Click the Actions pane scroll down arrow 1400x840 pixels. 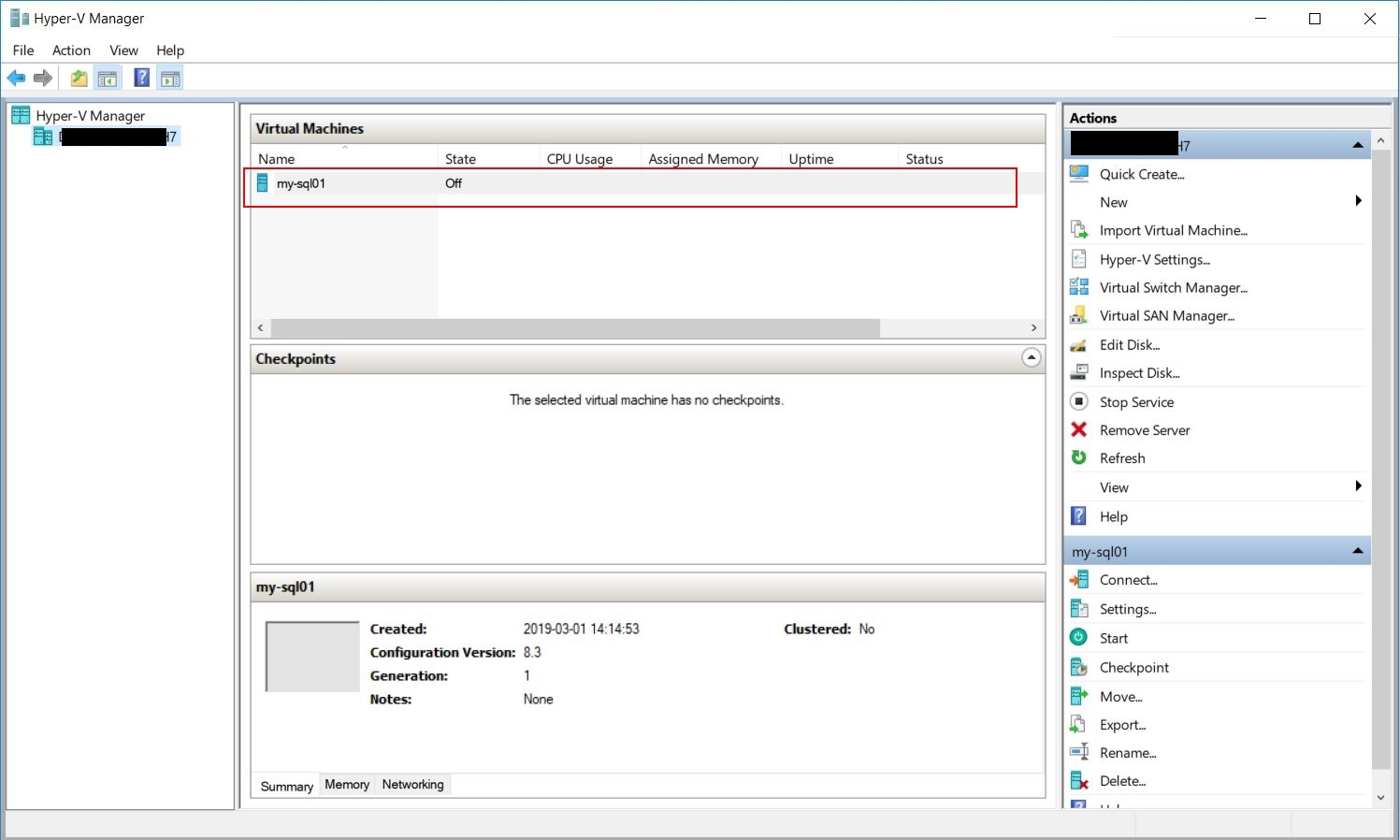pyautogui.click(x=1381, y=797)
